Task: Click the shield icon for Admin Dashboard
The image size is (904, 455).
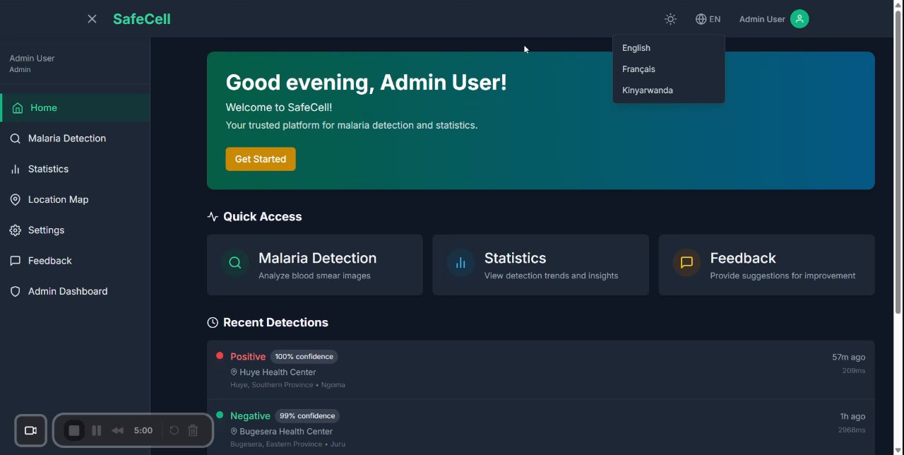Action: point(15,291)
